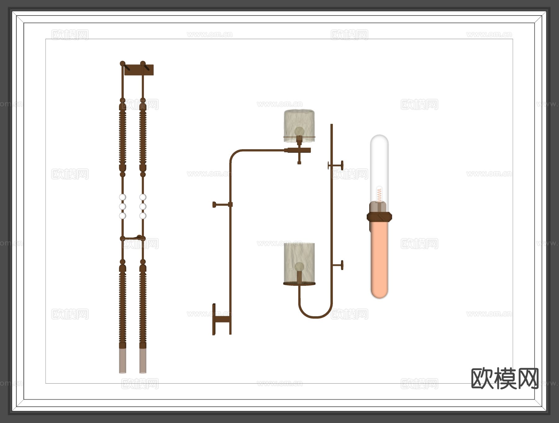Screen dimensions: 559x423
Task: Select the U-shaped sconce's lower glass shade
Action: pyautogui.click(x=299, y=263)
